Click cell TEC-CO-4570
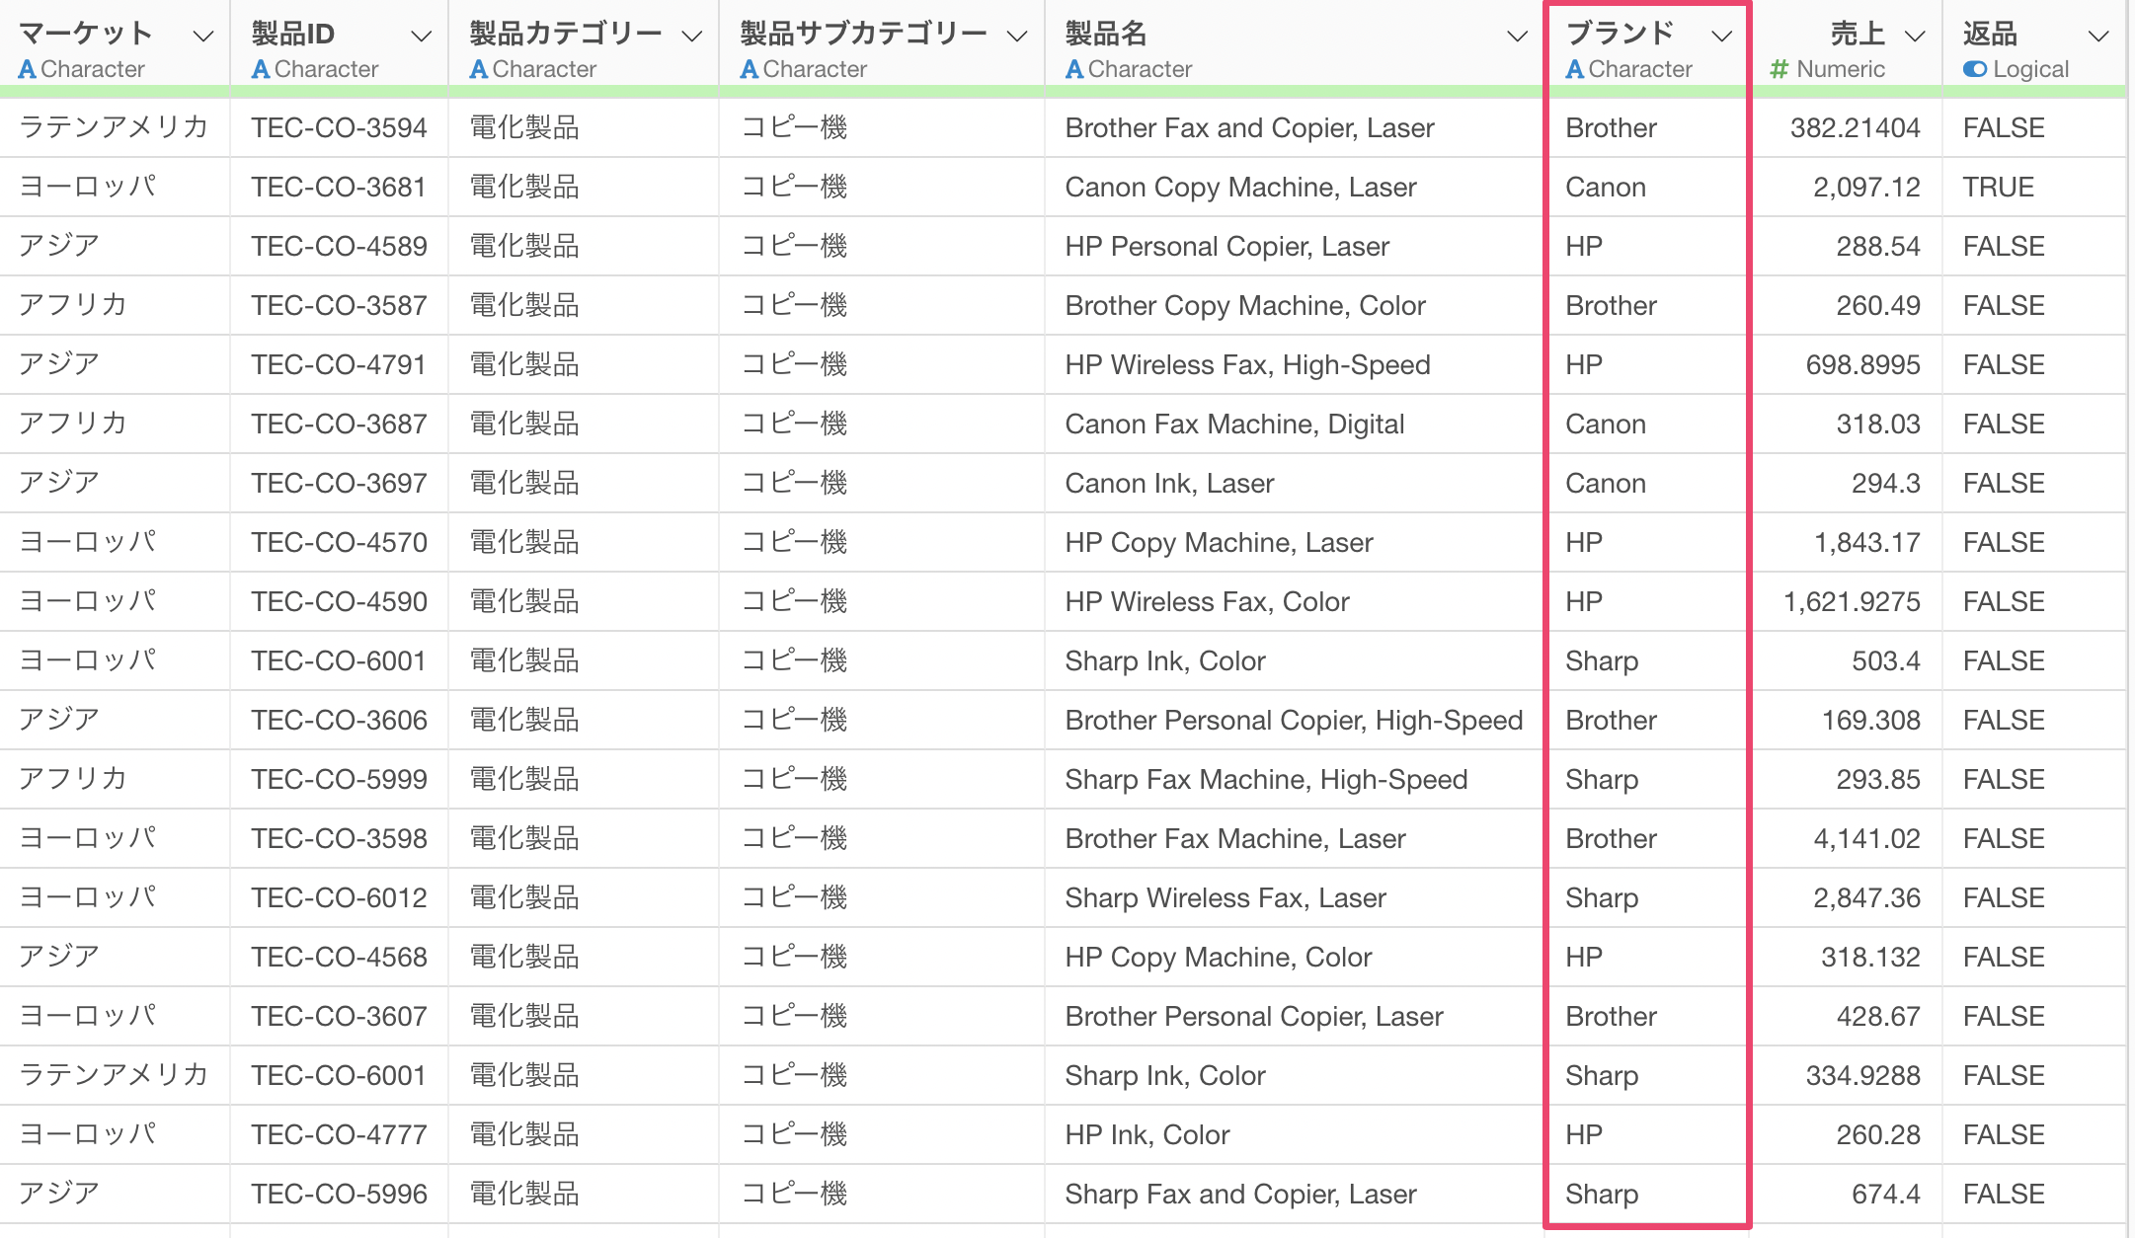This screenshot has width=2135, height=1238. [339, 542]
